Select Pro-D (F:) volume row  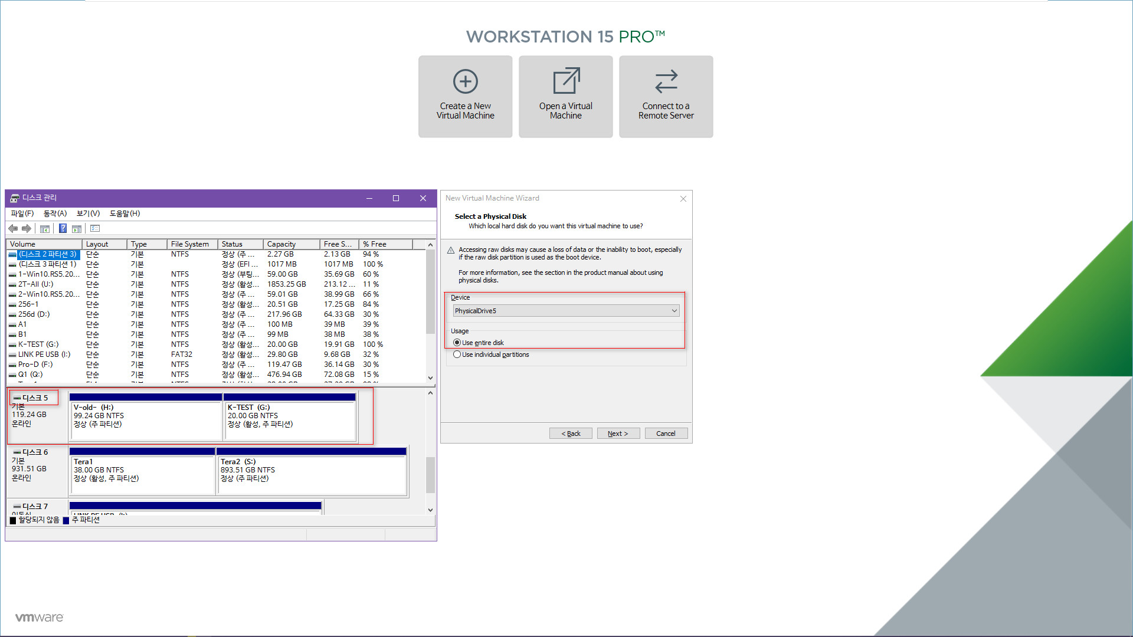click(x=215, y=365)
